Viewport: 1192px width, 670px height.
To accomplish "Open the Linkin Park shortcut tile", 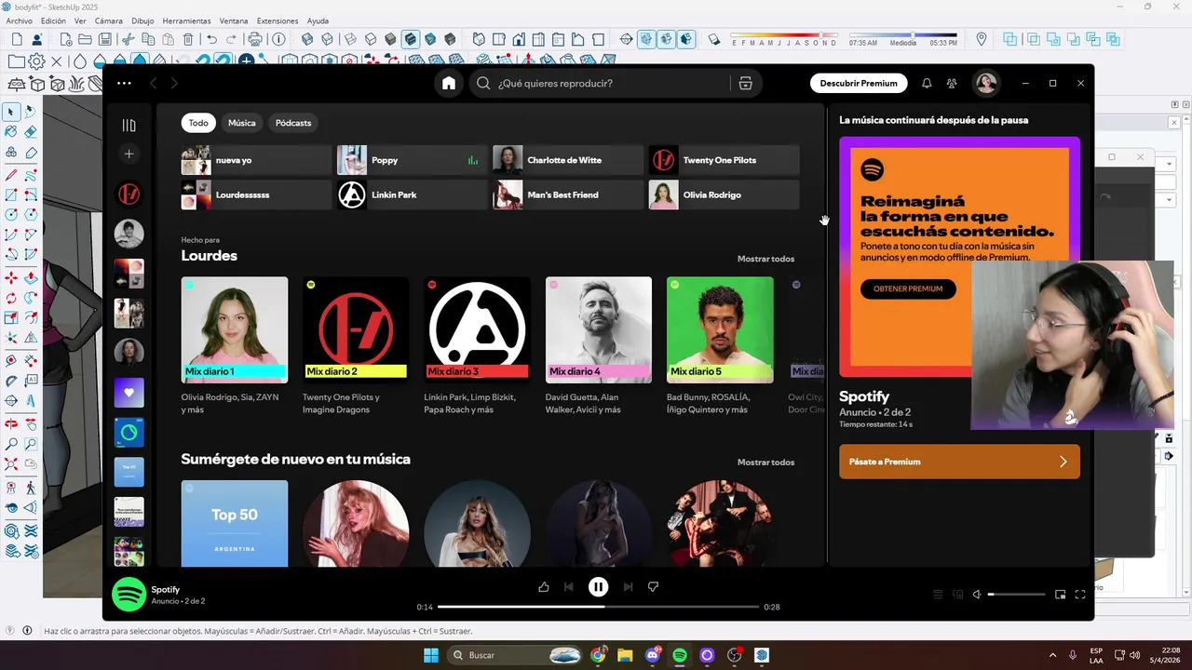I will 413,194.
